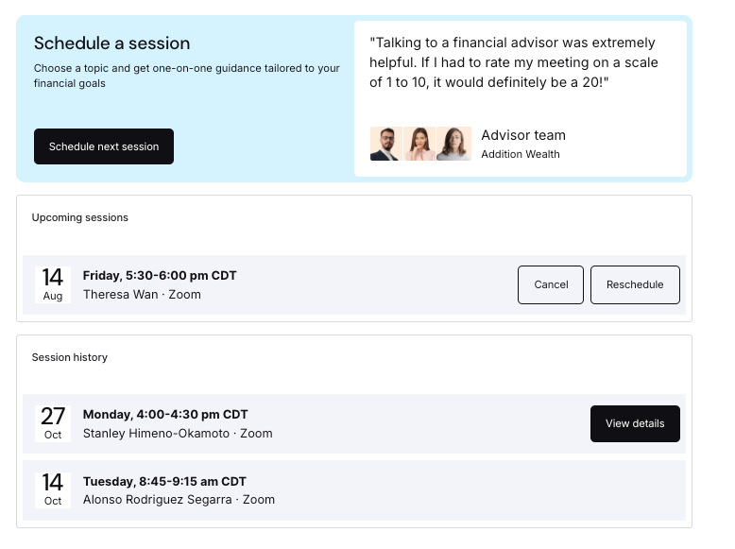Click the Alonso Rodriguez Segarra · Zoom text
This screenshot has height=549, width=735.
[179, 500]
